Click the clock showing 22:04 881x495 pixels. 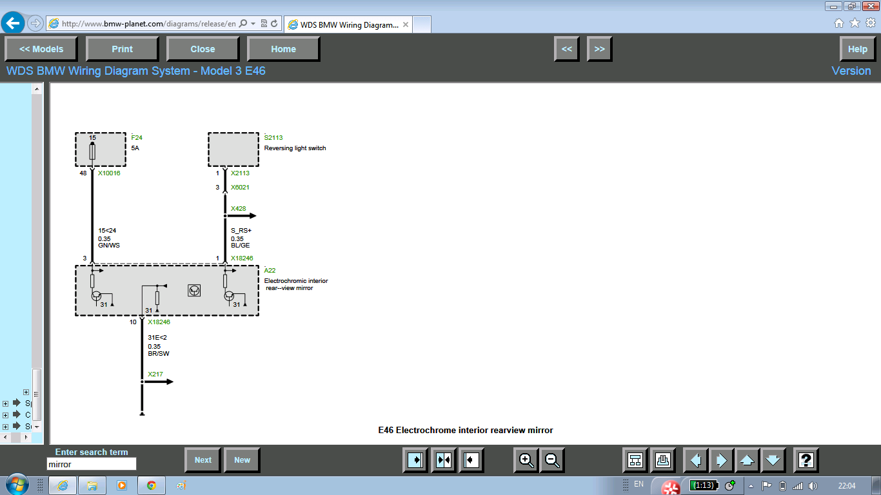pyautogui.click(x=847, y=485)
